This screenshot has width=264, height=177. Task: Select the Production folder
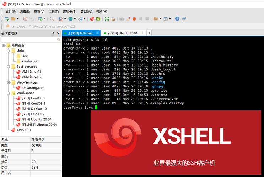[x=30, y=61]
